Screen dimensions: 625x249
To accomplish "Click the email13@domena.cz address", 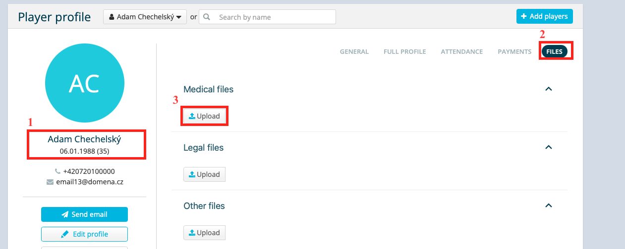I will pyautogui.click(x=90, y=182).
